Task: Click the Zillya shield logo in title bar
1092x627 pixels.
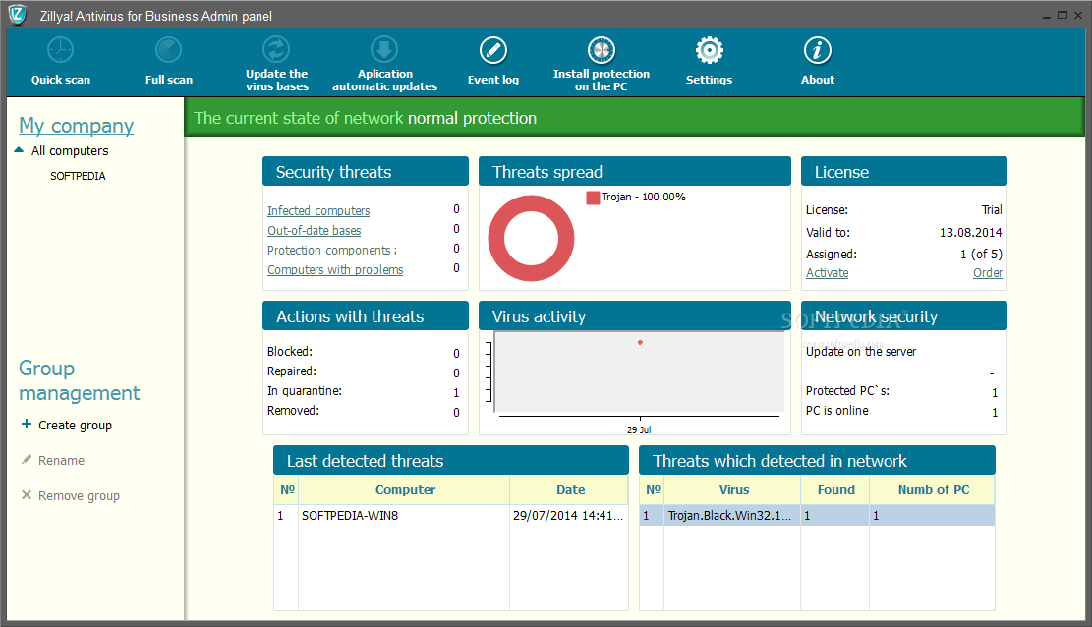Action: [17, 15]
